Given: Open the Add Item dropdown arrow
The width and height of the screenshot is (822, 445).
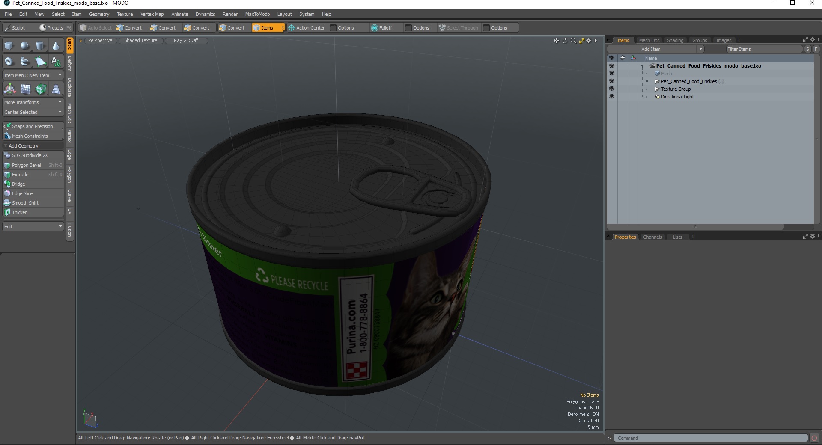Looking at the screenshot, I should pos(700,49).
